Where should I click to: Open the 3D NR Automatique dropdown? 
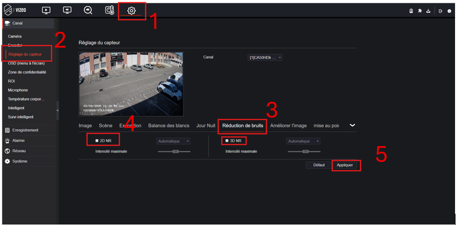(x=303, y=141)
